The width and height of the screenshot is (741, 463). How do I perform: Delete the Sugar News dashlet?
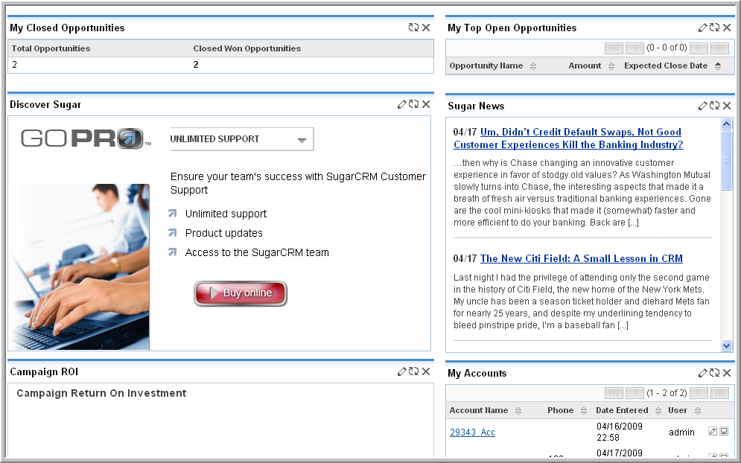727,106
